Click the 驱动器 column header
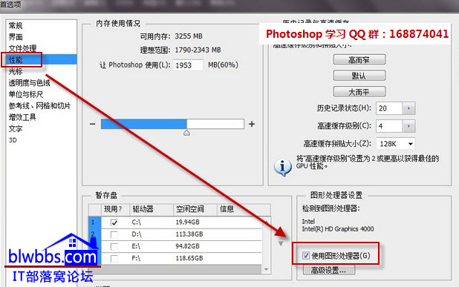The image size is (459, 287). tap(152, 209)
